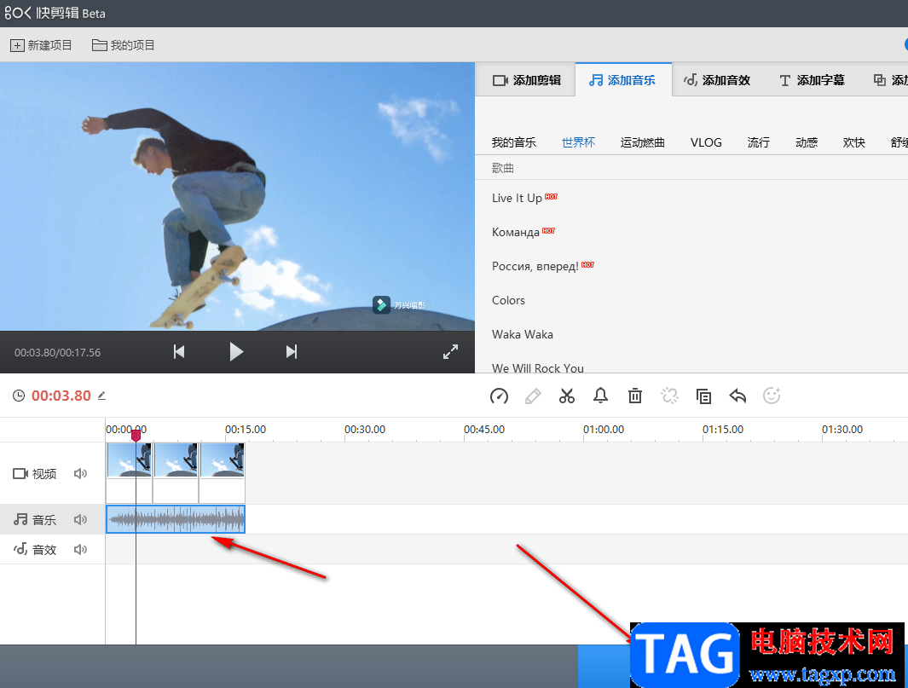Click 00:15.00 on timeline ruler
This screenshot has width=908, height=688.
[x=246, y=429]
